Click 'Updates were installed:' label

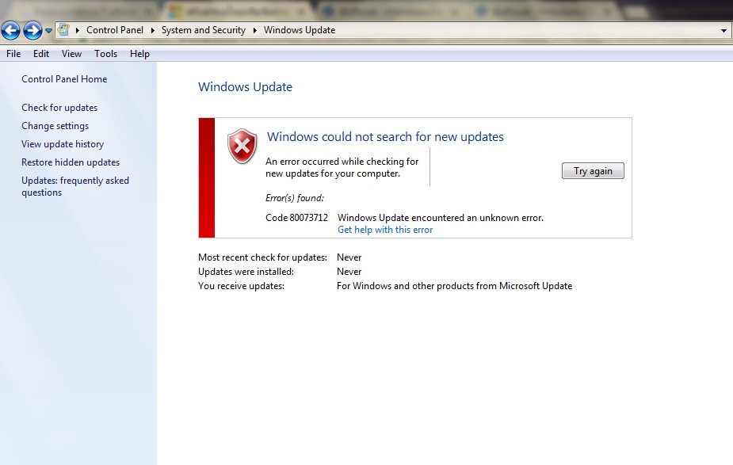point(246,272)
